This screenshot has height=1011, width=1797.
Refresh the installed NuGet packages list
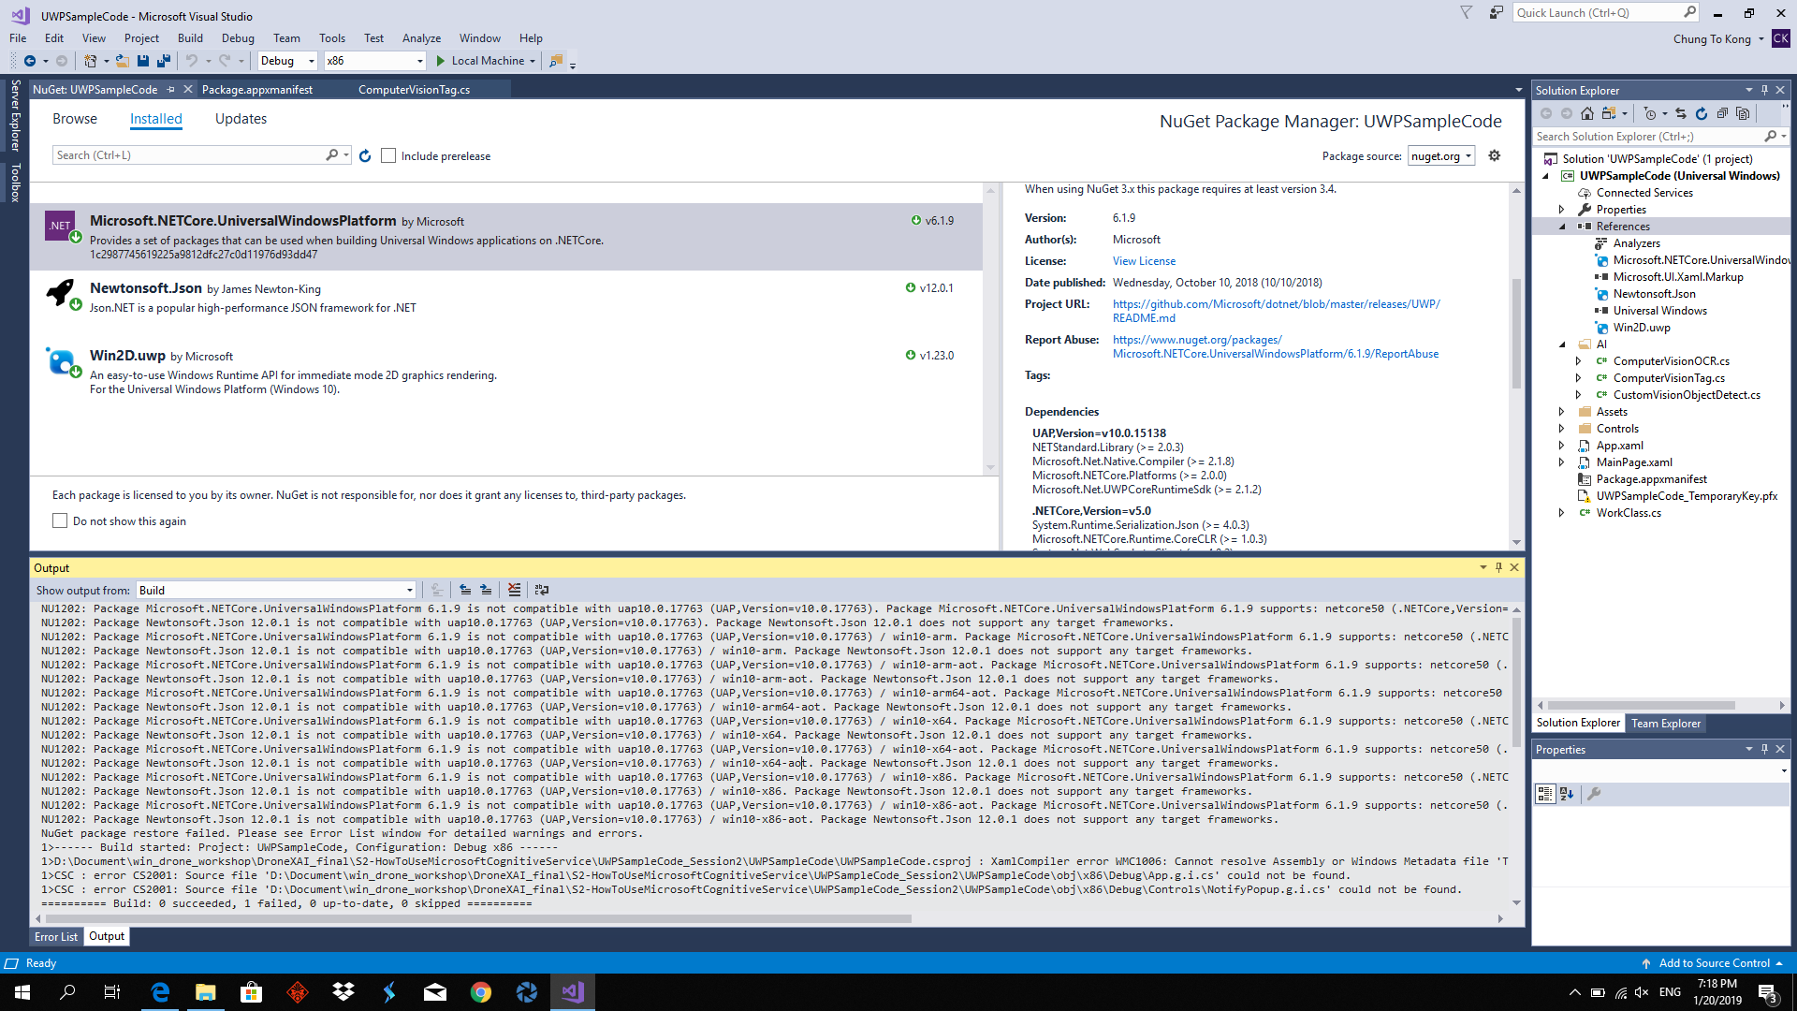point(365,155)
